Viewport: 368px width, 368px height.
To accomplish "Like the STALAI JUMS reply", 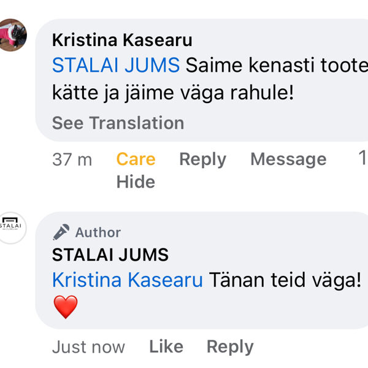I will [166, 347].
